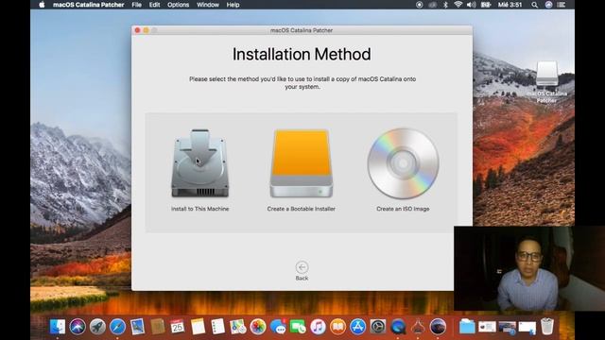Choose Install to This Machine drive icon
Screen dimensions: 605x340
click(x=199, y=163)
